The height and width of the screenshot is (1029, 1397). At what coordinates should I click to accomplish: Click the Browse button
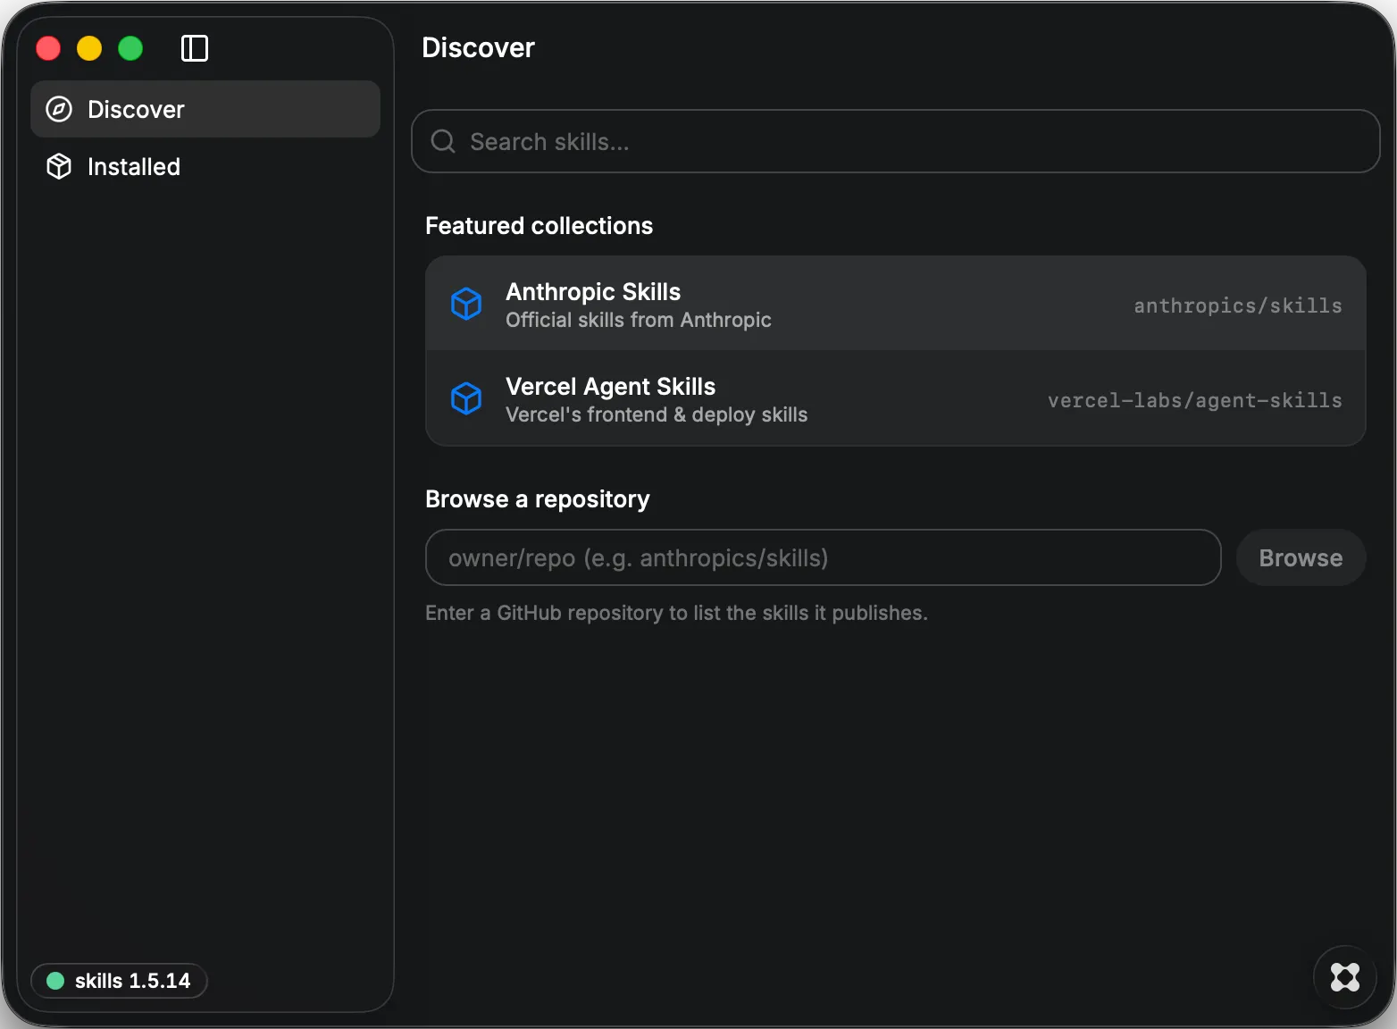[1301, 557]
